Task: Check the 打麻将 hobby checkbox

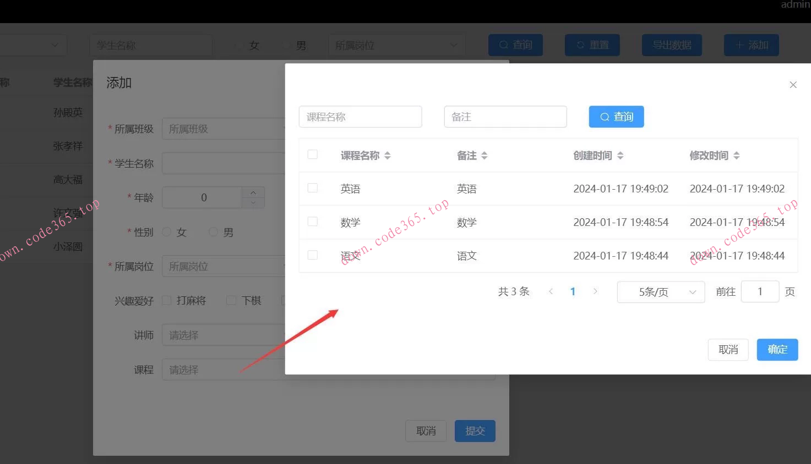Action: (x=166, y=300)
